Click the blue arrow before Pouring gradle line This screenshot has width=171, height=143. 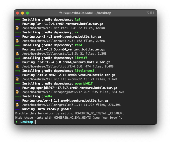(18, 101)
